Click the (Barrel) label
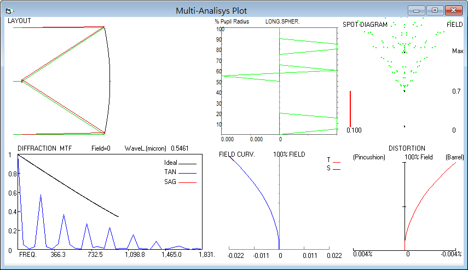This screenshot has width=468, height=270. pyautogui.click(x=455, y=157)
